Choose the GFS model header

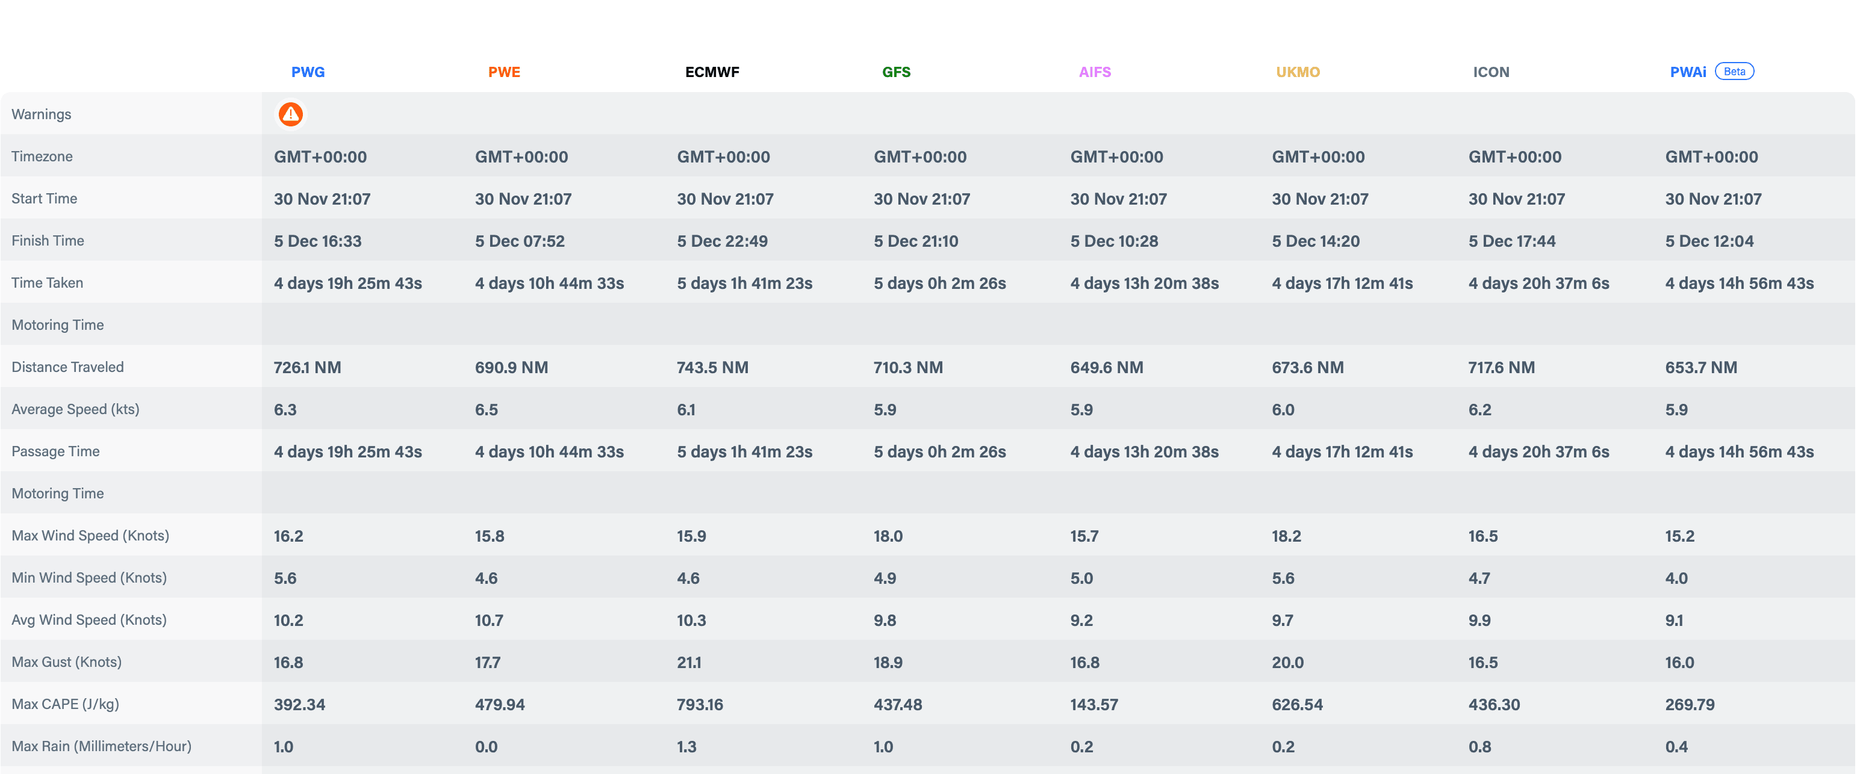896,72
